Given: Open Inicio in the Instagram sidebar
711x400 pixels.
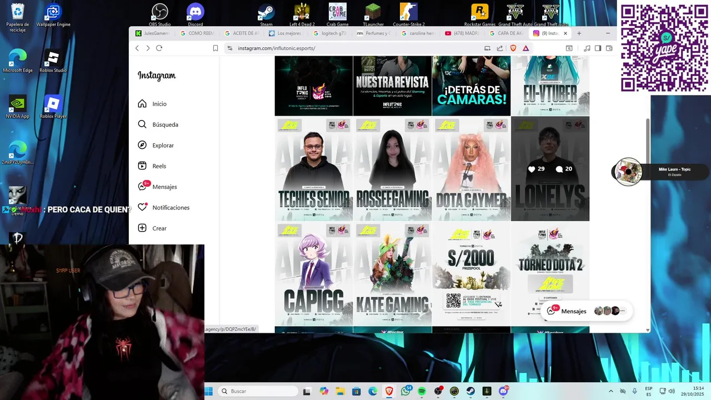Looking at the screenshot, I should (152, 104).
